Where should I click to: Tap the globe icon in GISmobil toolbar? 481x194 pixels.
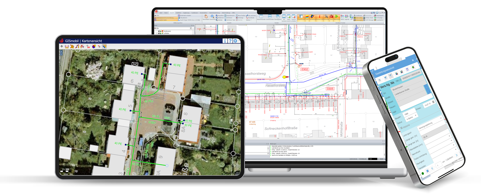[94, 46]
